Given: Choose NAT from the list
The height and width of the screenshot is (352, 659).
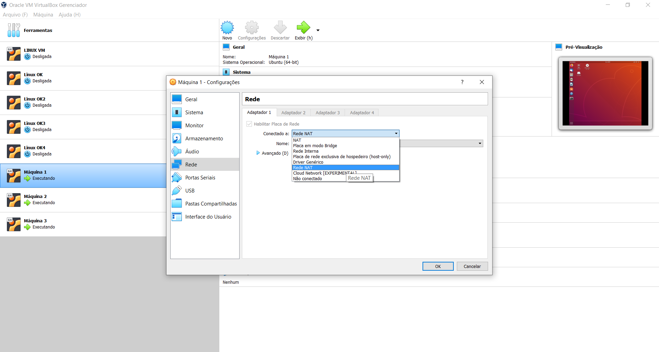Looking at the screenshot, I should click(345, 140).
